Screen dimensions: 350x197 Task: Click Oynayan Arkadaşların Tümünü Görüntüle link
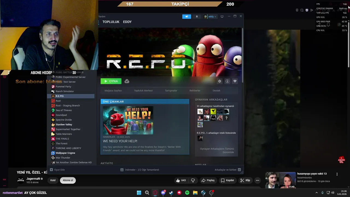coord(217,150)
